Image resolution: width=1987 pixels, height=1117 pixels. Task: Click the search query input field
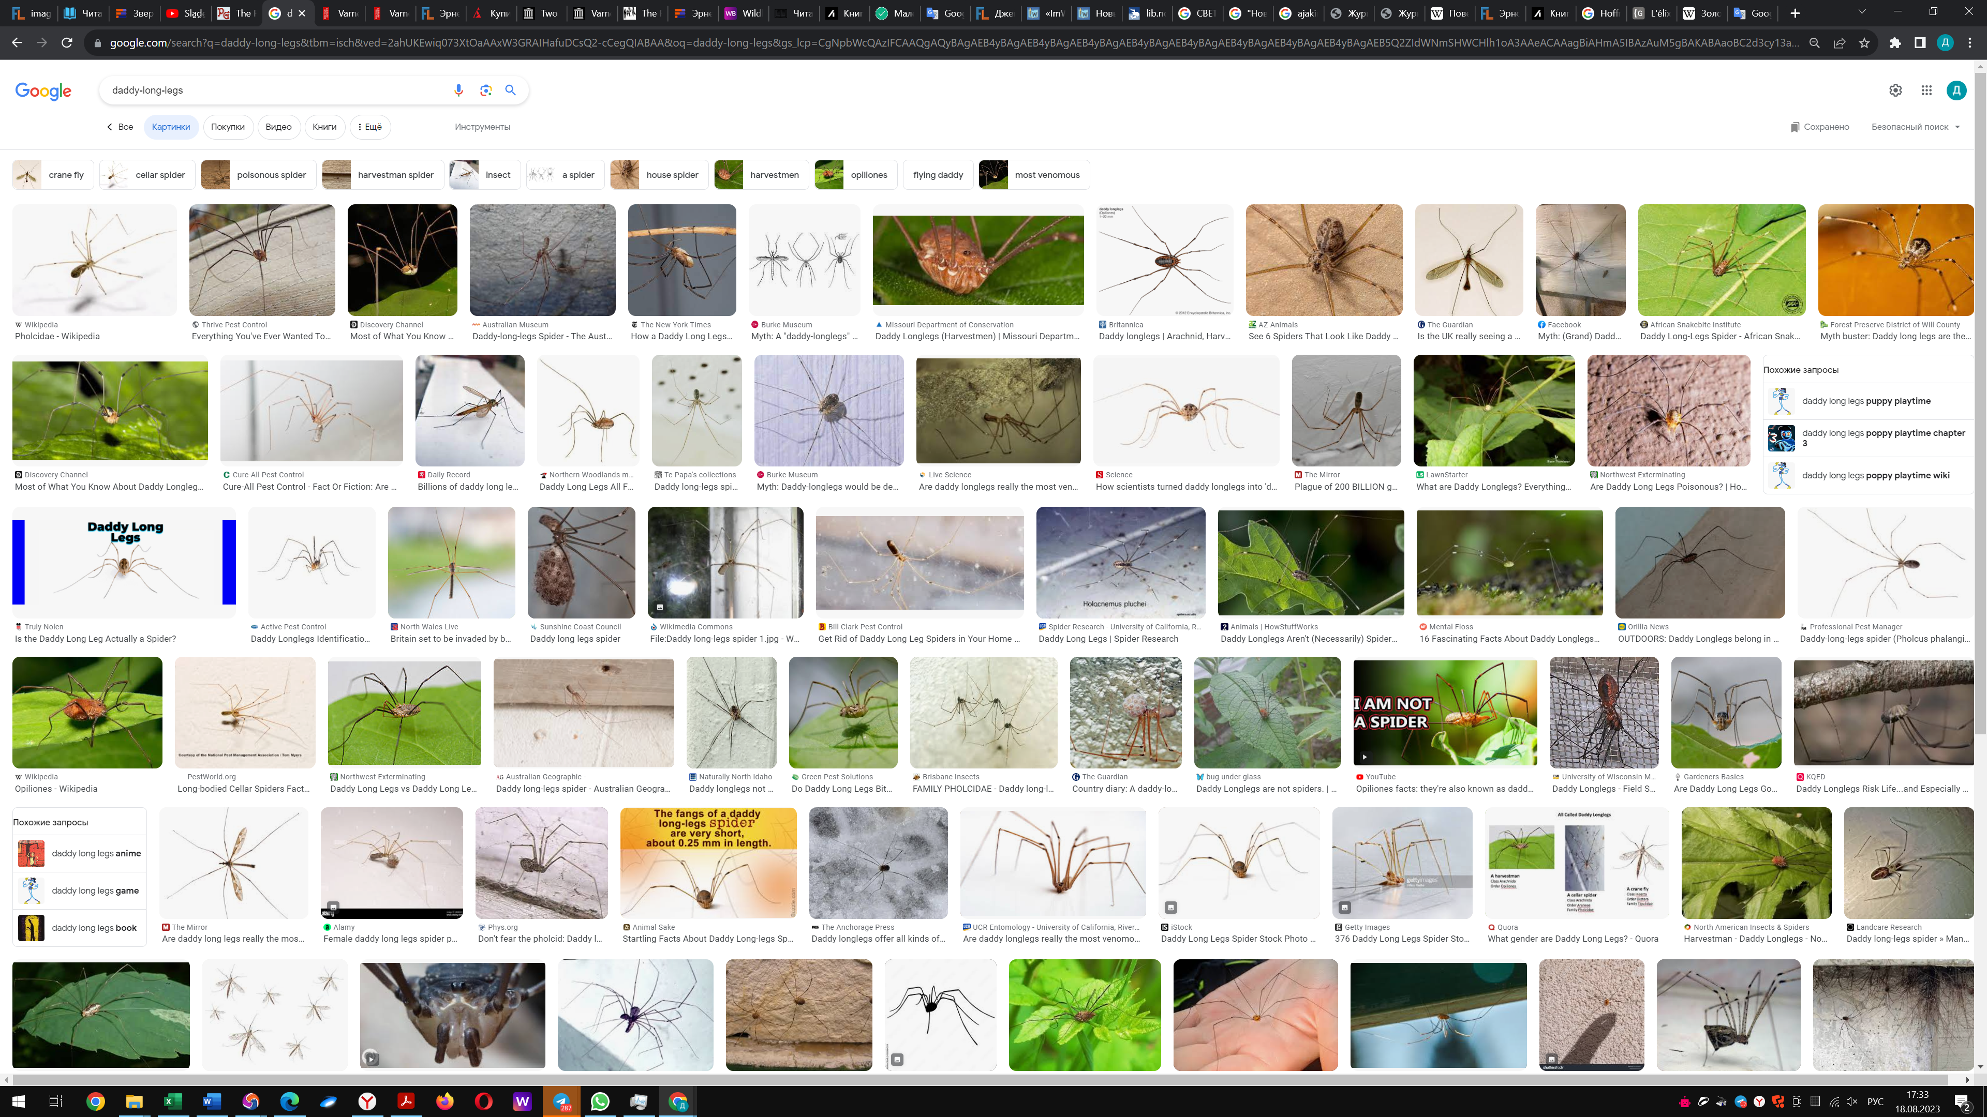coord(278,90)
